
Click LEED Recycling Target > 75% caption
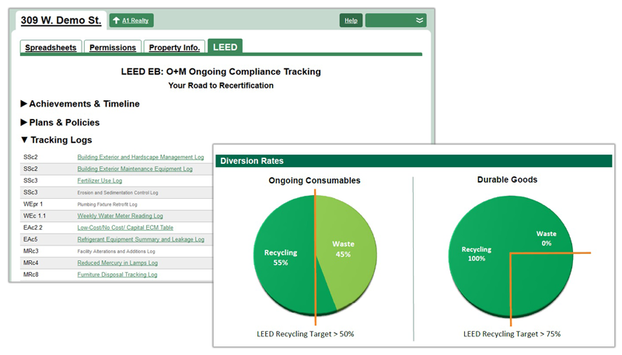512,334
